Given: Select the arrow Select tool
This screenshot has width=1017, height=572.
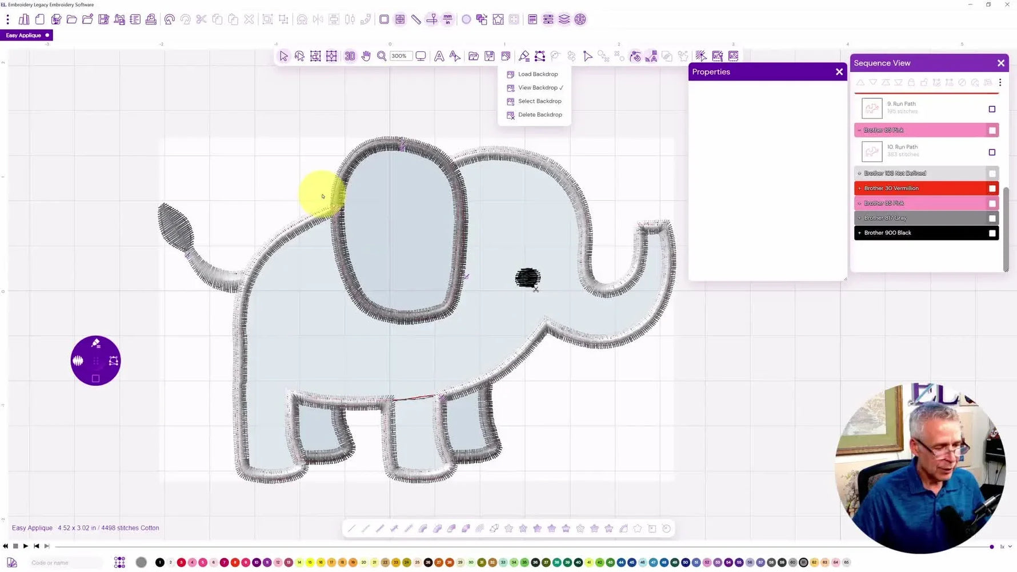Looking at the screenshot, I should coord(283,56).
